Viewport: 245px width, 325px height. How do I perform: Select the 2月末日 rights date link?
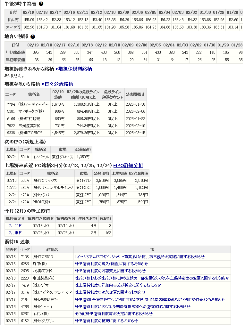pyautogui.click(x=15, y=233)
